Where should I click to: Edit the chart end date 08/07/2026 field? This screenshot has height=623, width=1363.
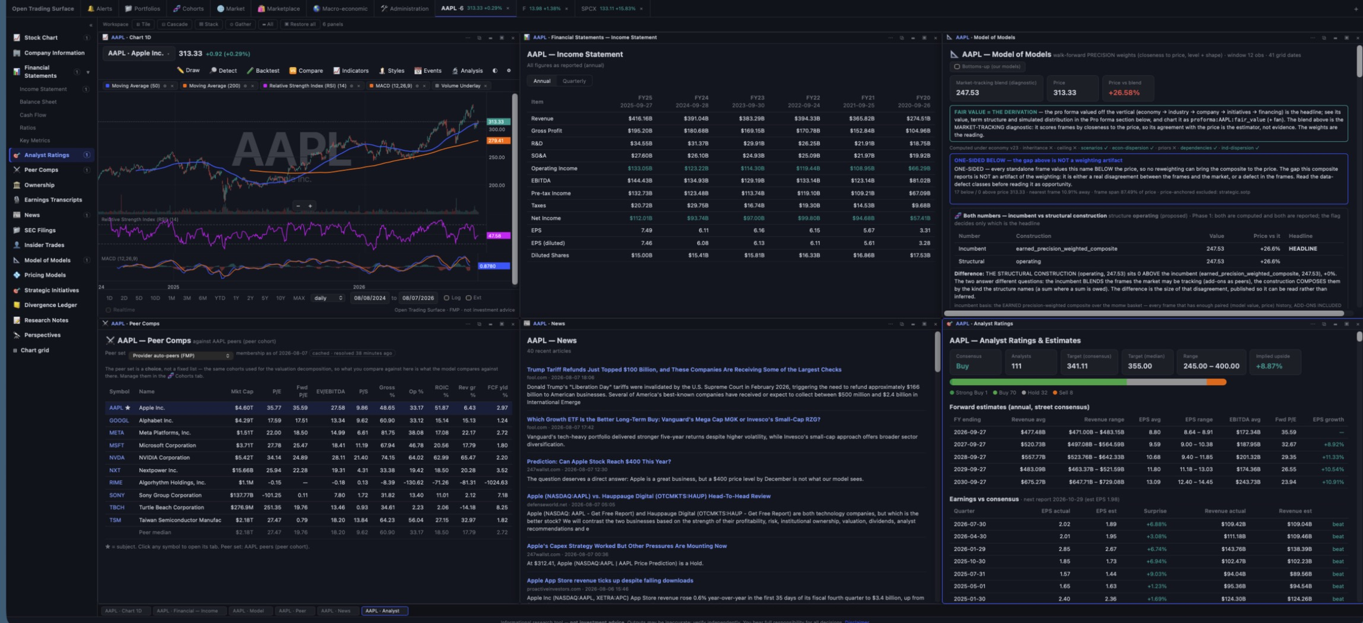click(417, 298)
